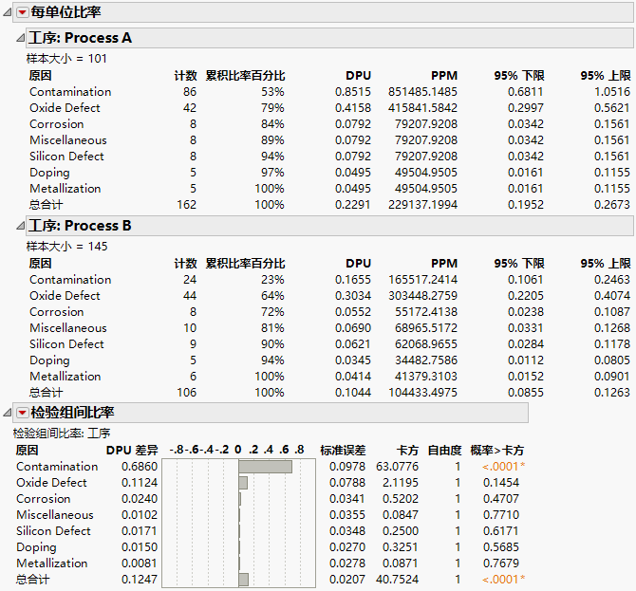
Task: Click the DPU column header in Process B
Action: point(358,264)
